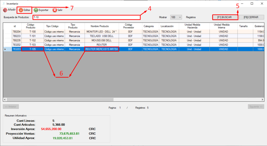Screen dimensions: 267x146
Task: Select the MOUSEUSB DELL product row
Action: tap(102, 40)
